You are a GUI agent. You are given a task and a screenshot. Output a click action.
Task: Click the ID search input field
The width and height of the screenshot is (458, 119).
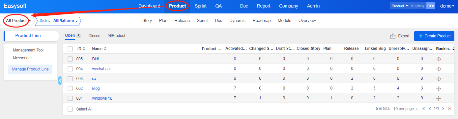click(417, 6)
